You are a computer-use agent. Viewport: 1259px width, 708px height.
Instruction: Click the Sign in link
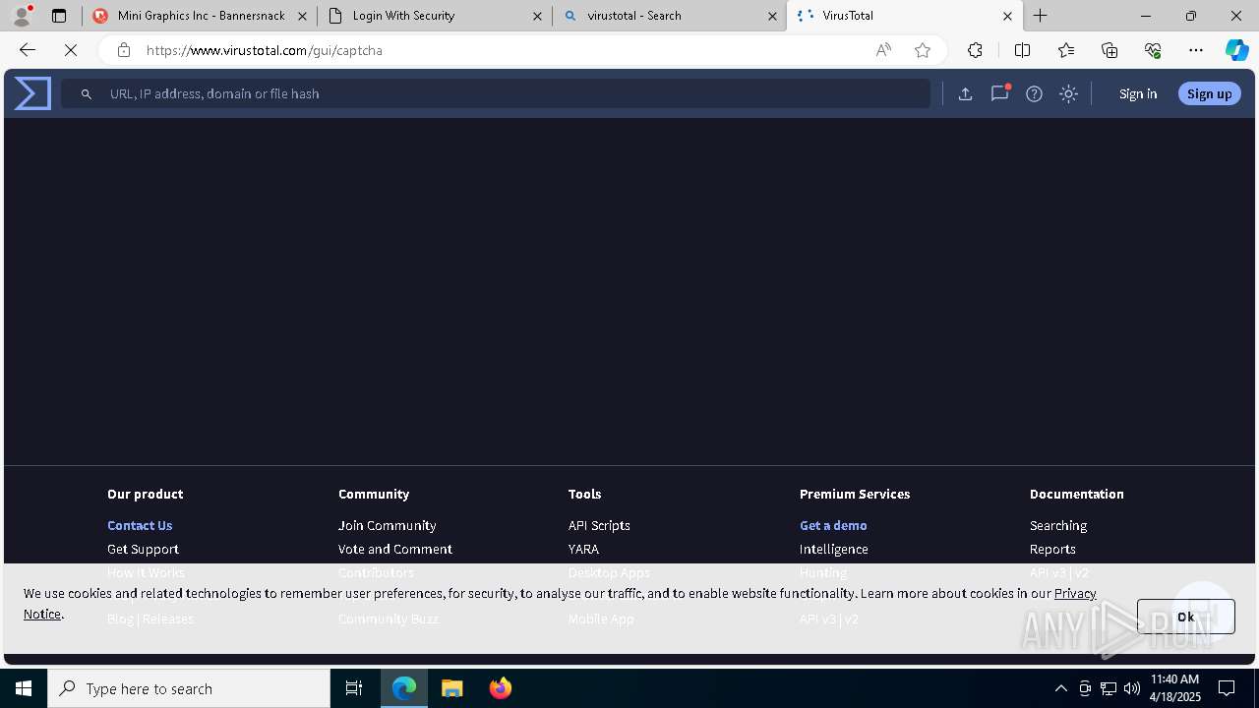coord(1138,93)
